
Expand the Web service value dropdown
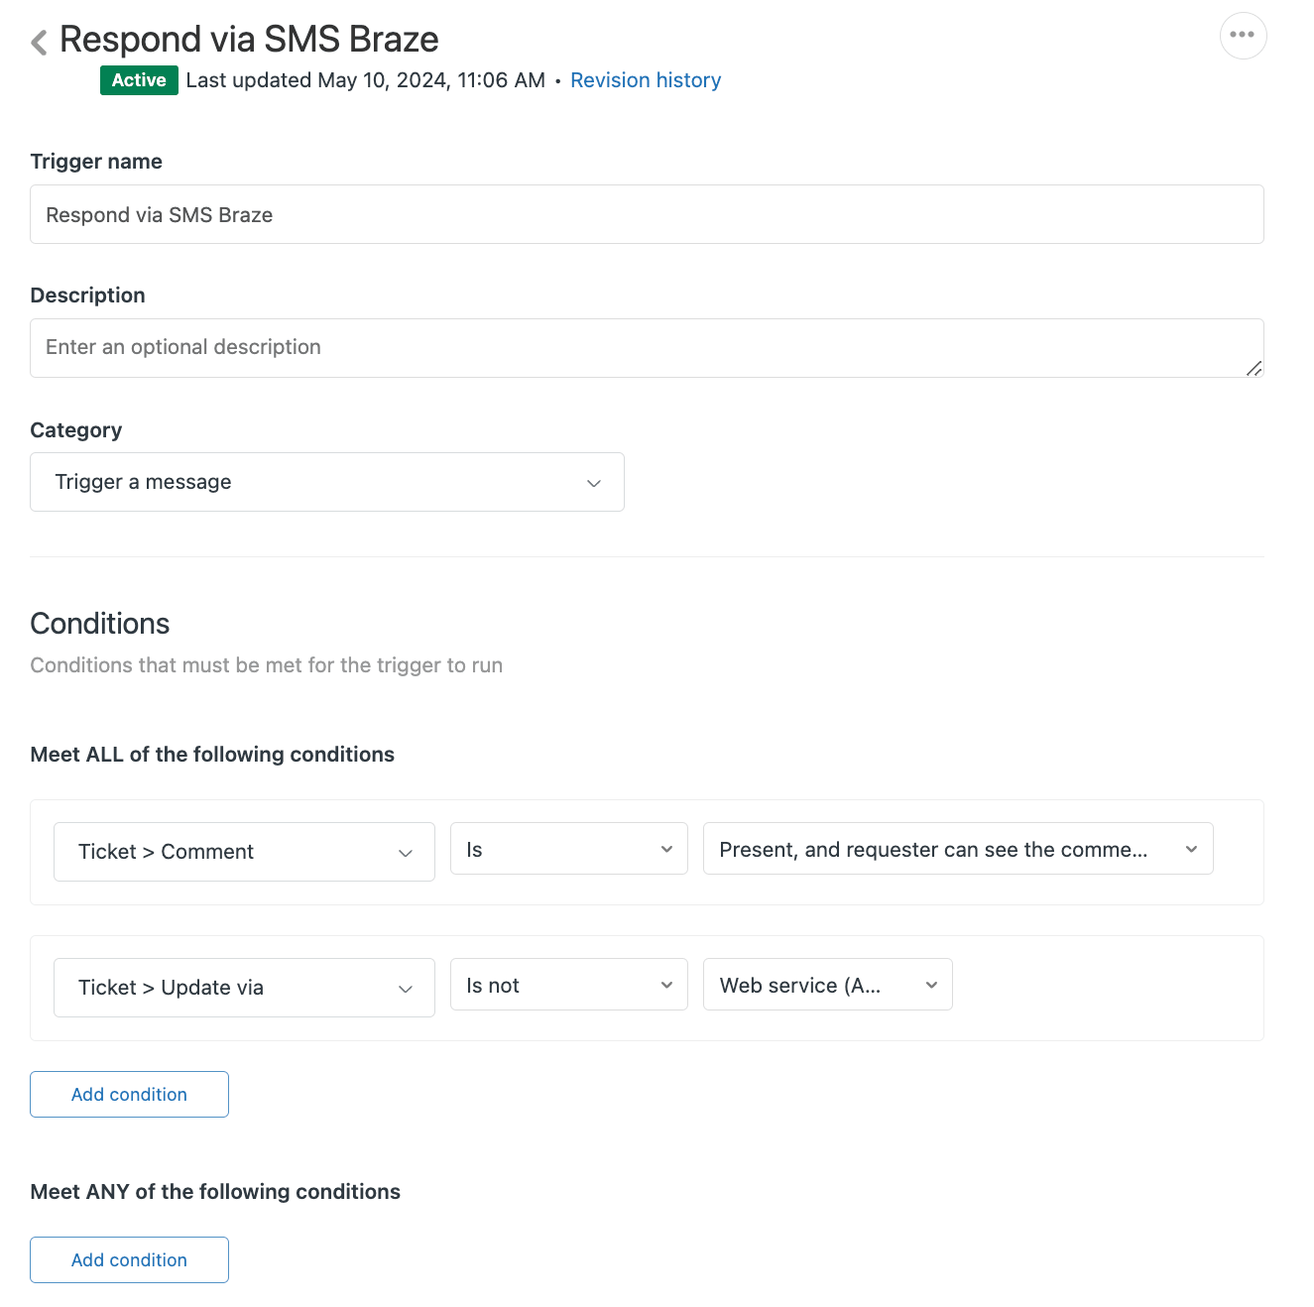(x=827, y=986)
